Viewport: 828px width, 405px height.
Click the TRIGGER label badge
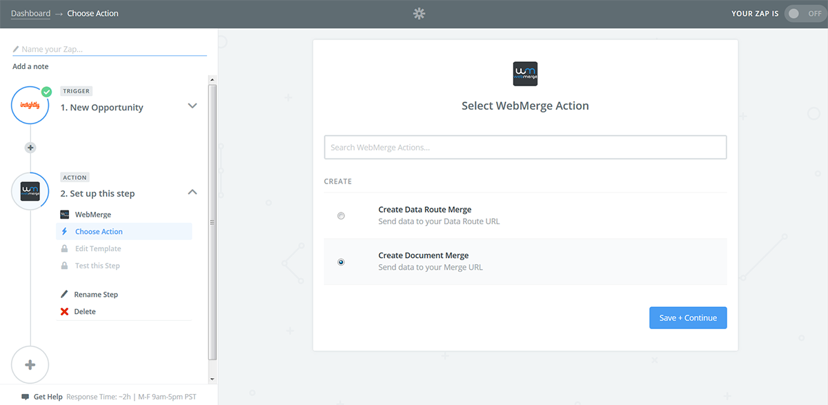tap(76, 91)
